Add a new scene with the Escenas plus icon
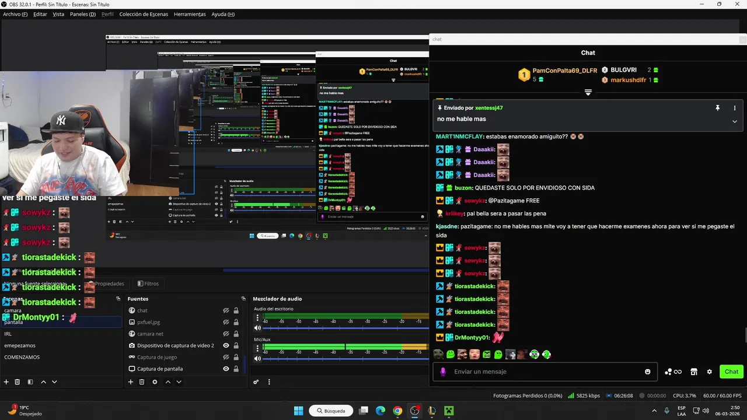Screen dimensions: 747x420 tap(6, 382)
